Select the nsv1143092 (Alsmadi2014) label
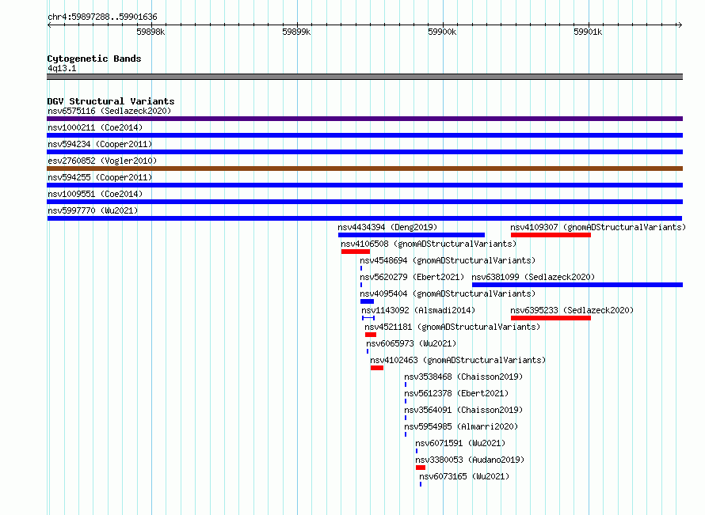Image resolution: width=705 pixels, height=515 pixels. coord(418,310)
